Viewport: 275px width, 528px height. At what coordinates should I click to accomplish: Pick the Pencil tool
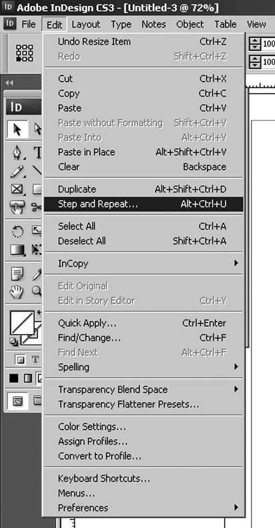click(17, 171)
